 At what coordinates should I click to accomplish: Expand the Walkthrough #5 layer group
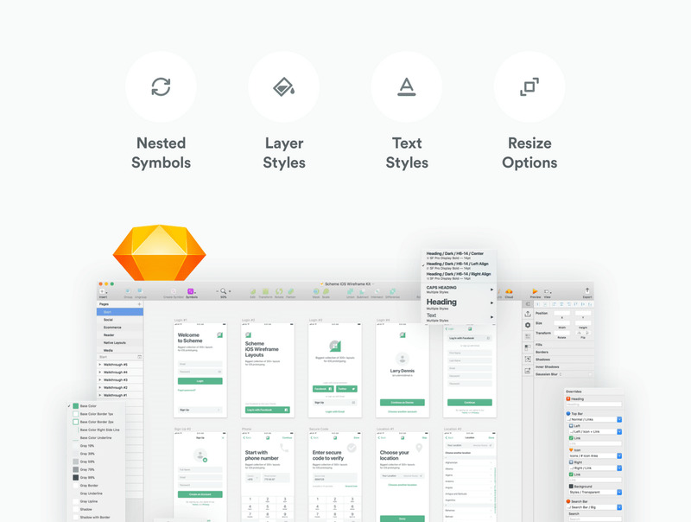100,365
